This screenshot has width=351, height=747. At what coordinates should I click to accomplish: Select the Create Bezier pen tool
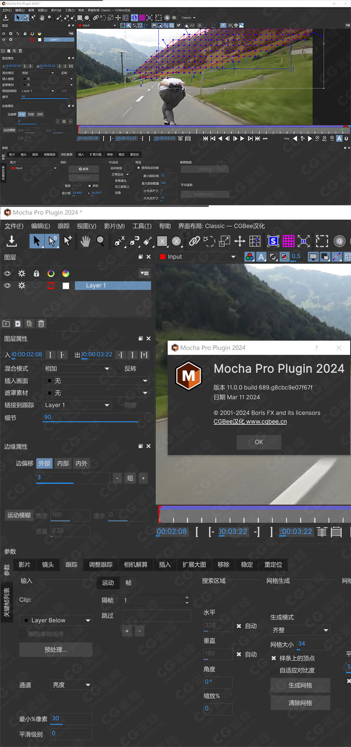click(134, 241)
